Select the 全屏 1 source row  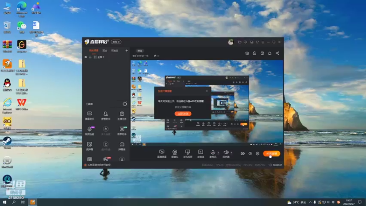click(x=106, y=57)
